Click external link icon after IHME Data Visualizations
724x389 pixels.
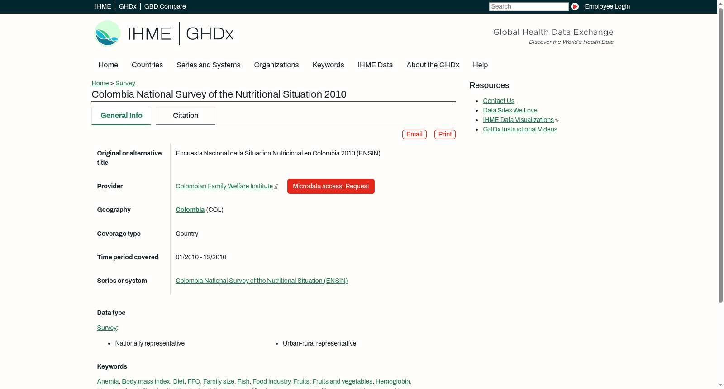[557, 120]
